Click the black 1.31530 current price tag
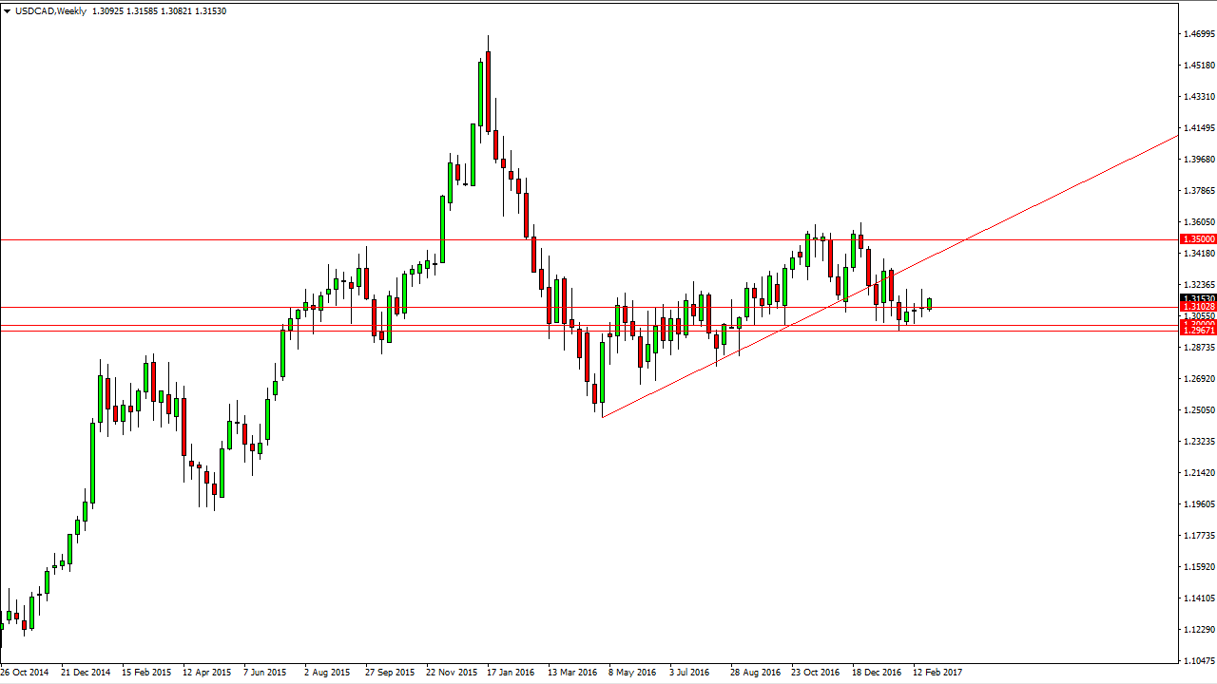This screenshot has width=1217, height=684. pyautogui.click(x=1199, y=298)
